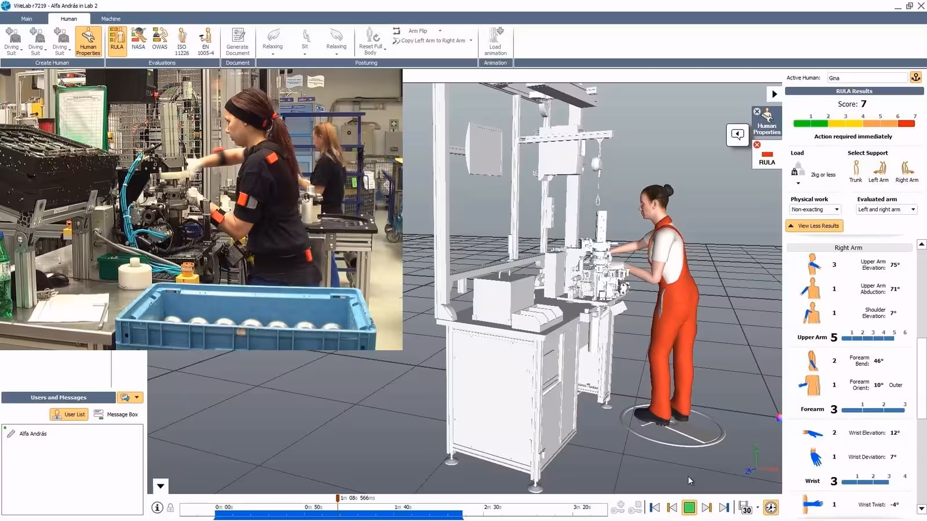
Task: Open the first Diving Suit dropdown
Action: (x=21, y=50)
